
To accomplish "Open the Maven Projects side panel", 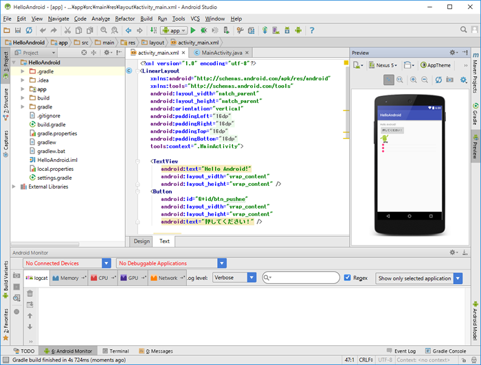I will (476, 73).
